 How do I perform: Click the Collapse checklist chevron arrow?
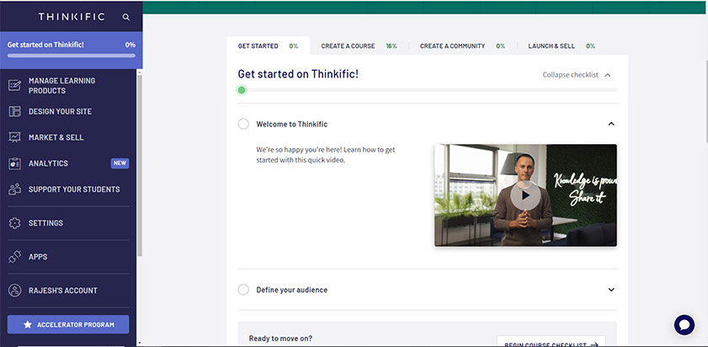[x=608, y=75]
